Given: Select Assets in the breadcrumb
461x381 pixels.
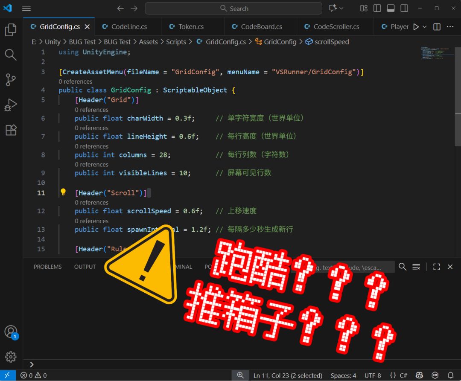Looking at the screenshot, I should coord(148,42).
